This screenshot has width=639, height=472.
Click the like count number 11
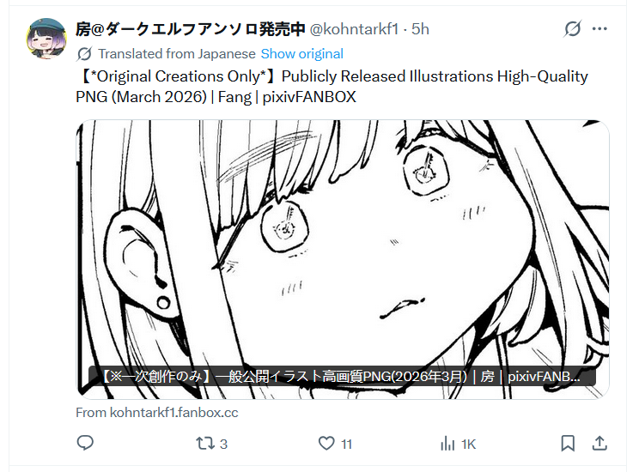click(x=346, y=444)
